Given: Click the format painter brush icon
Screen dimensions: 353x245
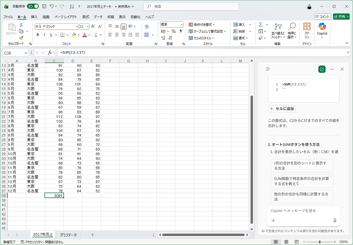Looking at the screenshot, I should tap(21, 38).
